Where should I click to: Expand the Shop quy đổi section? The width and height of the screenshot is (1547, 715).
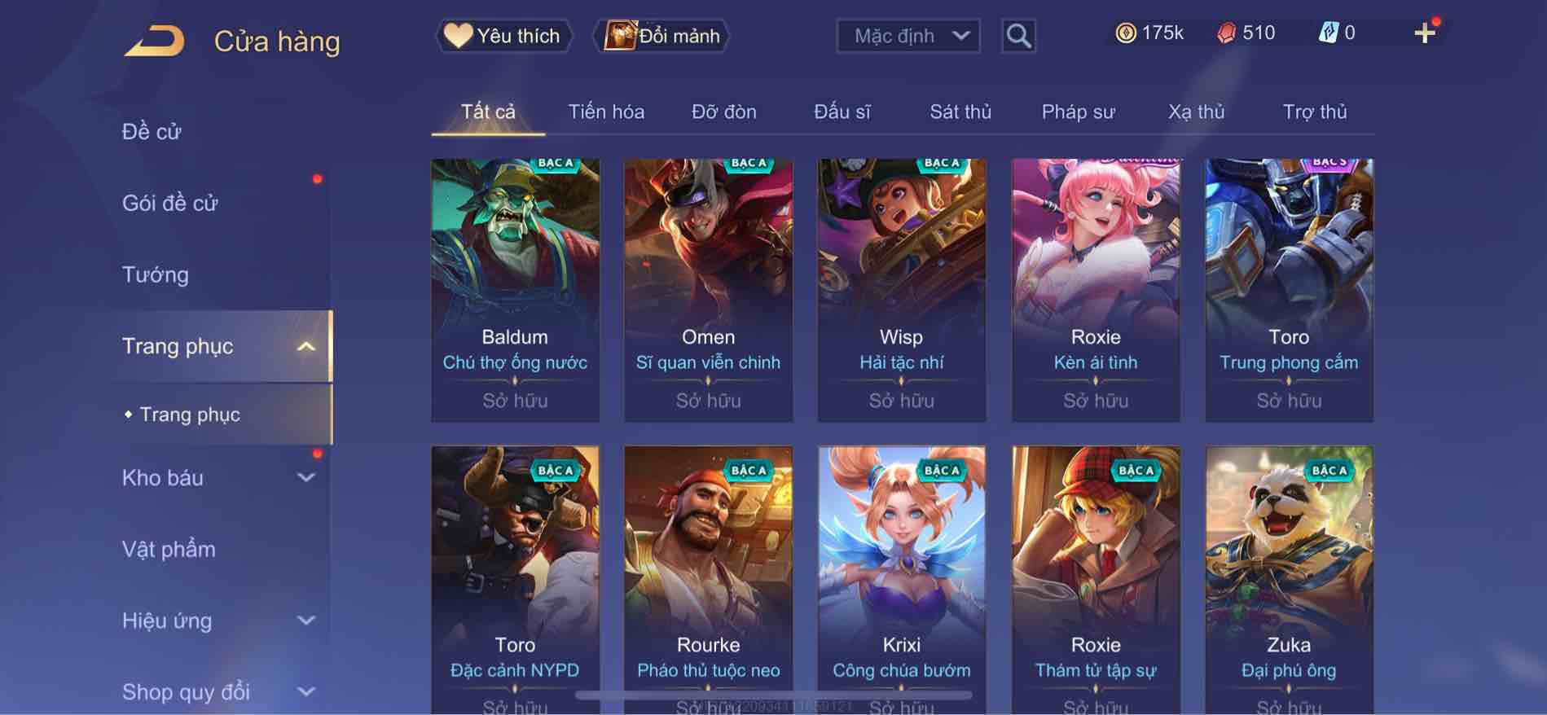click(x=306, y=692)
